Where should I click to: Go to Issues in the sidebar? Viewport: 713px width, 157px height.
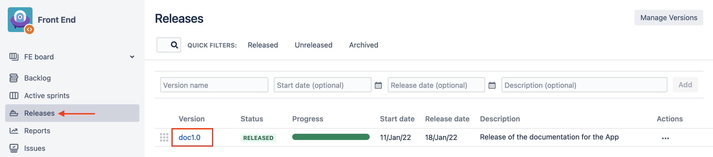pos(35,148)
